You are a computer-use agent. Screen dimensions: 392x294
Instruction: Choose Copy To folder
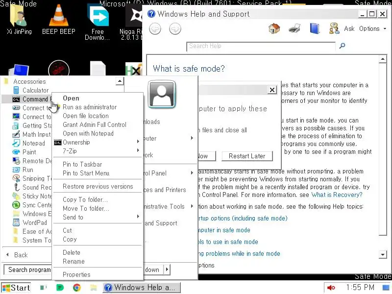98,199
